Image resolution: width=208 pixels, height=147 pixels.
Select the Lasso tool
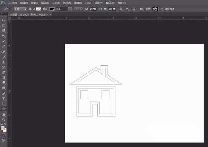tap(4, 31)
